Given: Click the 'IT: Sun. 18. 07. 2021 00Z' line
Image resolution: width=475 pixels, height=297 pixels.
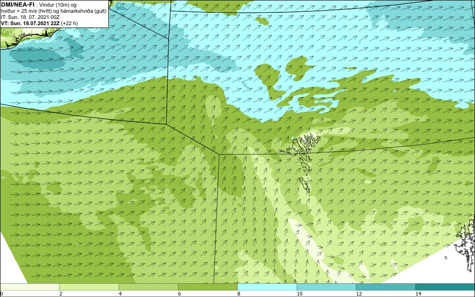Looking at the screenshot, I should click(30, 17).
